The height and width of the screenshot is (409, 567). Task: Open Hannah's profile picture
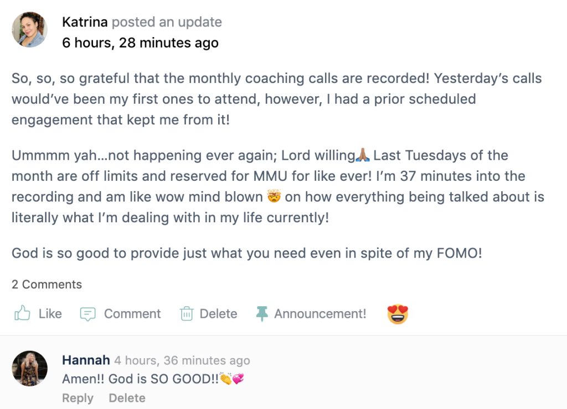click(x=29, y=368)
